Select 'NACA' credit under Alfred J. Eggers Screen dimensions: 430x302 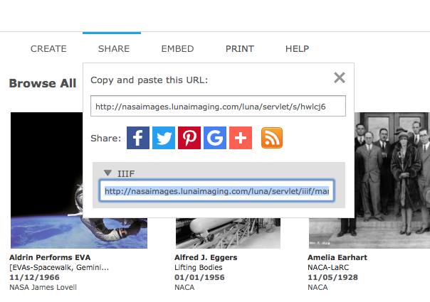[x=184, y=287]
